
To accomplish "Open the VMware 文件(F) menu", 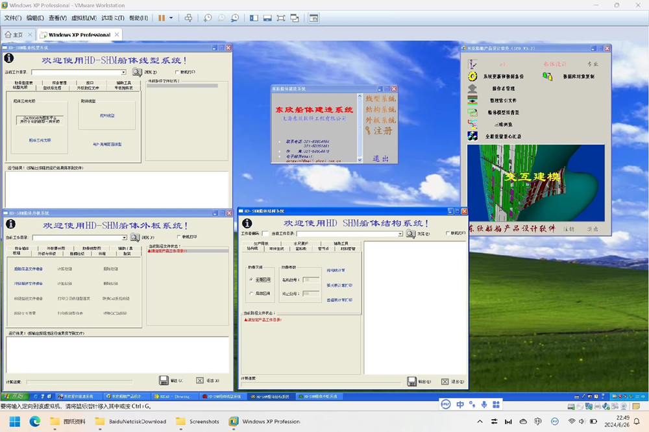I will (13, 18).
